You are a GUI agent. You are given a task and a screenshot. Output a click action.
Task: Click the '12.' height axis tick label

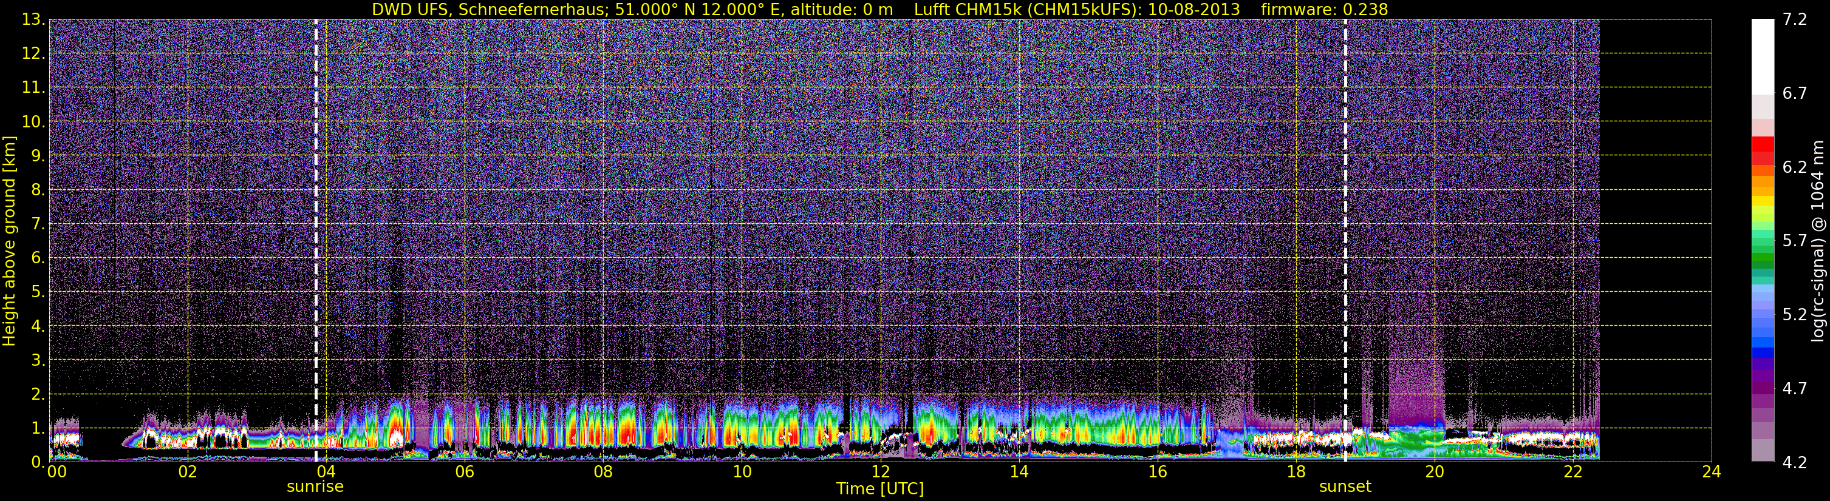(x=33, y=53)
